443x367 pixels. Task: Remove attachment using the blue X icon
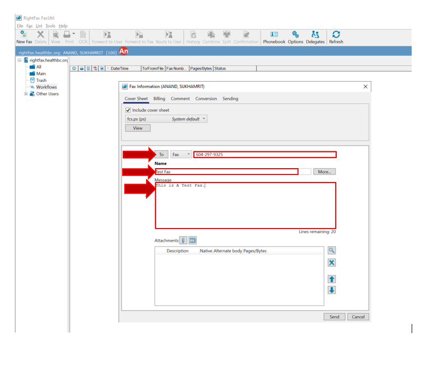332,263
